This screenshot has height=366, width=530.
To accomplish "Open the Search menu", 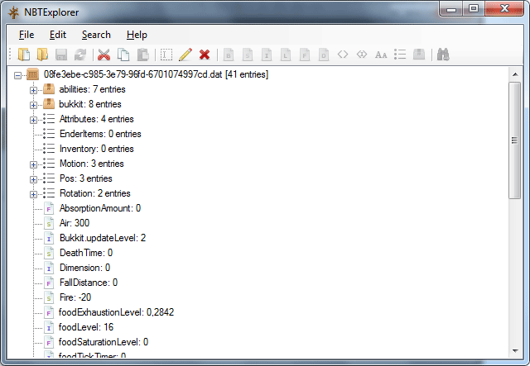I will click(x=96, y=35).
